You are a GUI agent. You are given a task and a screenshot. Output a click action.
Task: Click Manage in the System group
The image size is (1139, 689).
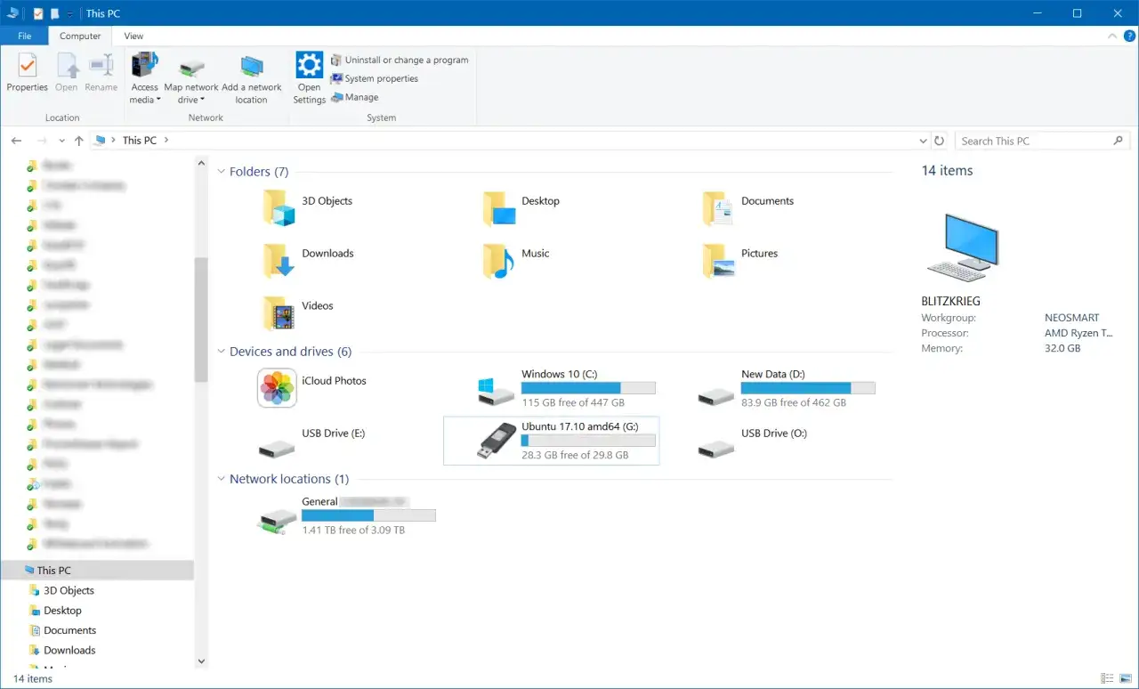pyautogui.click(x=355, y=97)
